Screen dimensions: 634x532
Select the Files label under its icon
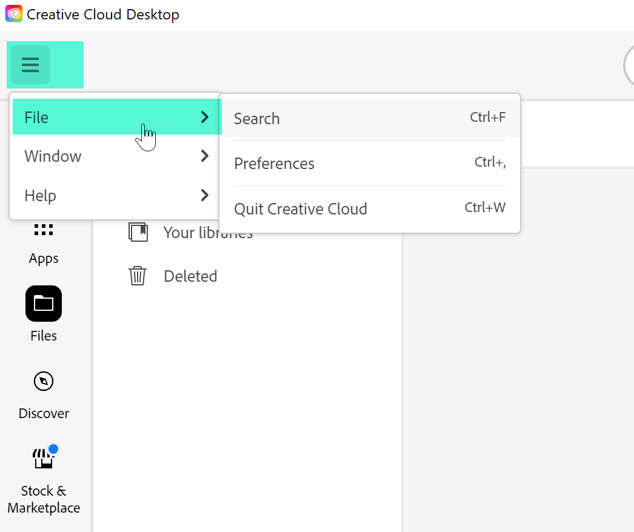tap(43, 336)
